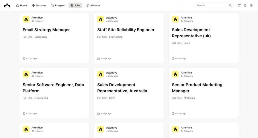Click the magnifier icon in search box

[230, 5]
